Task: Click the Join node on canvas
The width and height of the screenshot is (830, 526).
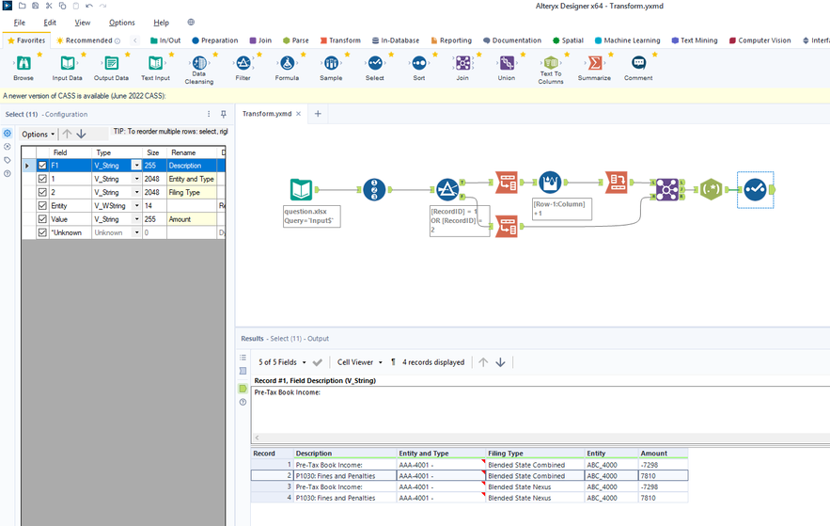Action: (x=667, y=189)
